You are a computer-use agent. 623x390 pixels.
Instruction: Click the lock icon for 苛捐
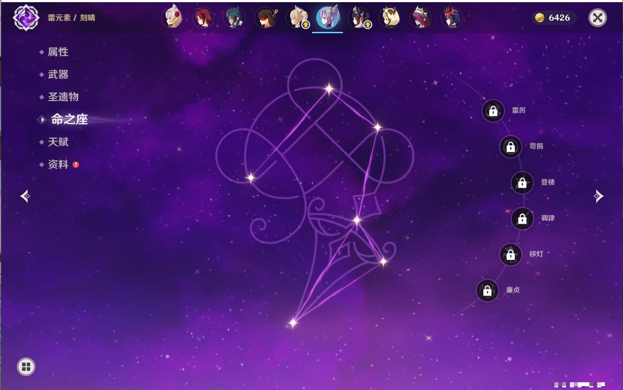click(x=511, y=147)
